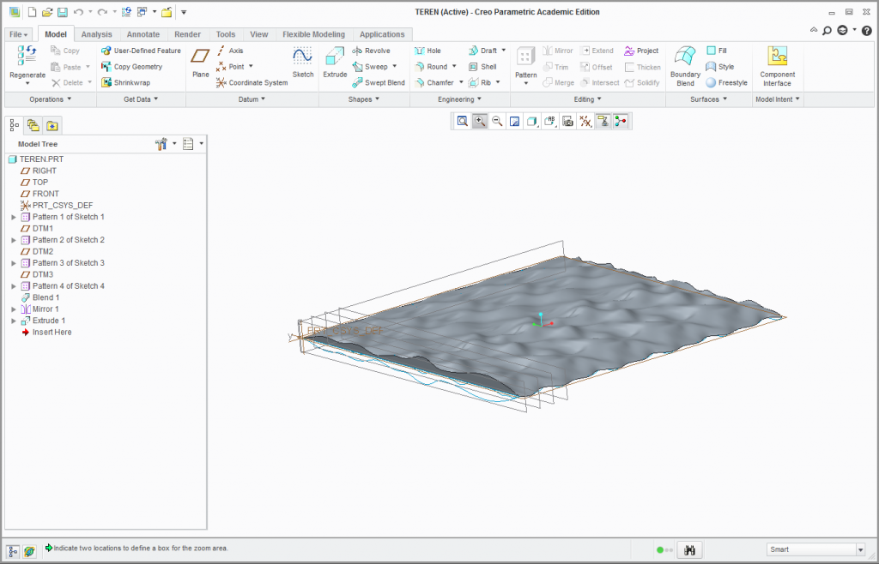The image size is (879, 564).
Task: Undo the last action in the title toolbar
Action: 78,12
